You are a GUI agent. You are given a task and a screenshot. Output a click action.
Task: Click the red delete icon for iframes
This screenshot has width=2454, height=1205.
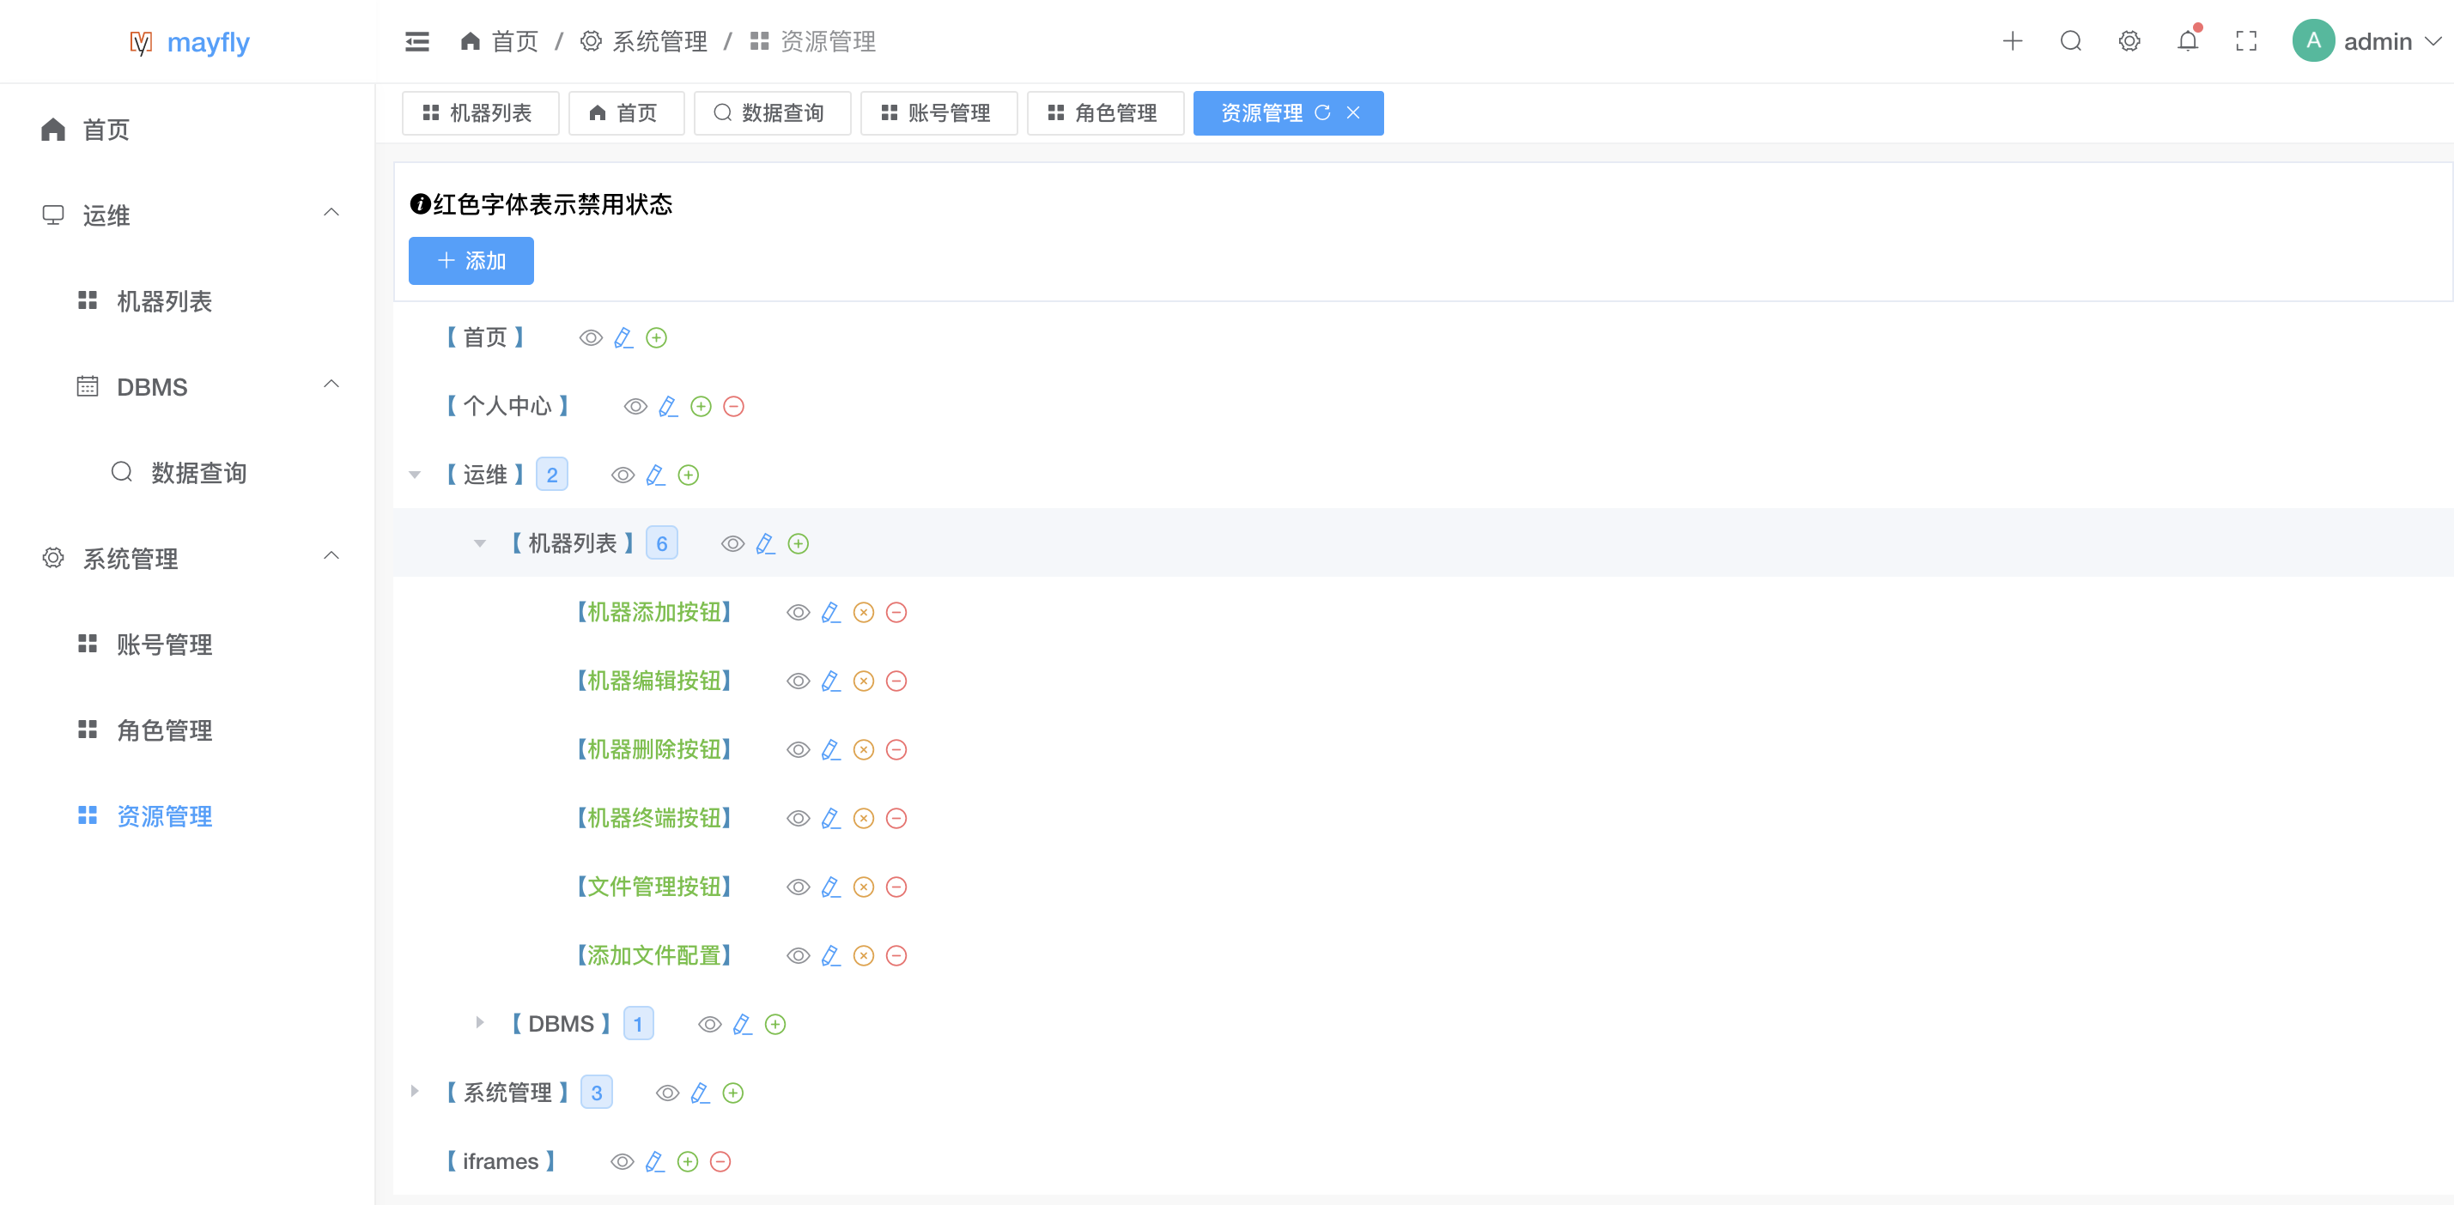(x=720, y=1161)
